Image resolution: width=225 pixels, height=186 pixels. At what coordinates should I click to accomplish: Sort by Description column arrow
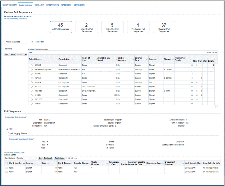click(72, 59)
